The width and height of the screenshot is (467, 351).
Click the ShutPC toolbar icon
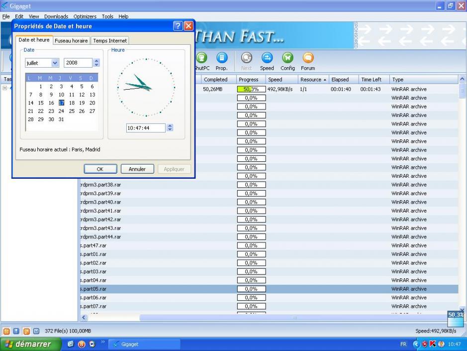[202, 58]
